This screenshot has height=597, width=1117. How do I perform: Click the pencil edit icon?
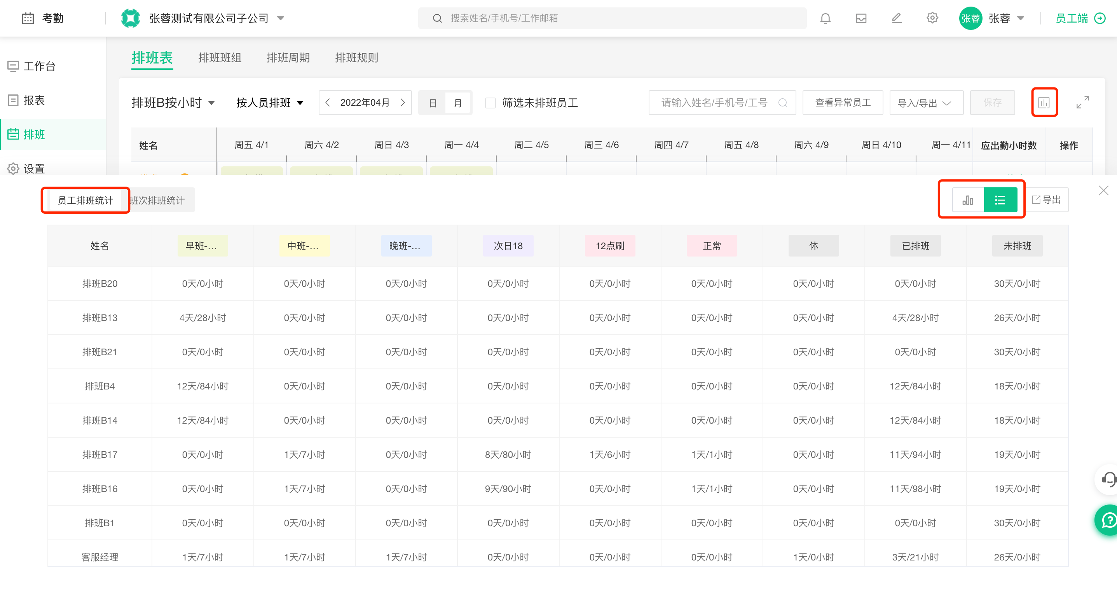click(896, 18)
